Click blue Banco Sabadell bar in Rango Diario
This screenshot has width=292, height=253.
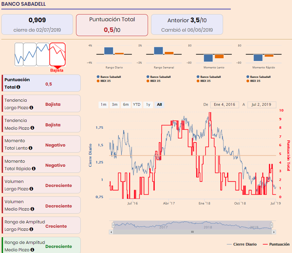[109, 51]
